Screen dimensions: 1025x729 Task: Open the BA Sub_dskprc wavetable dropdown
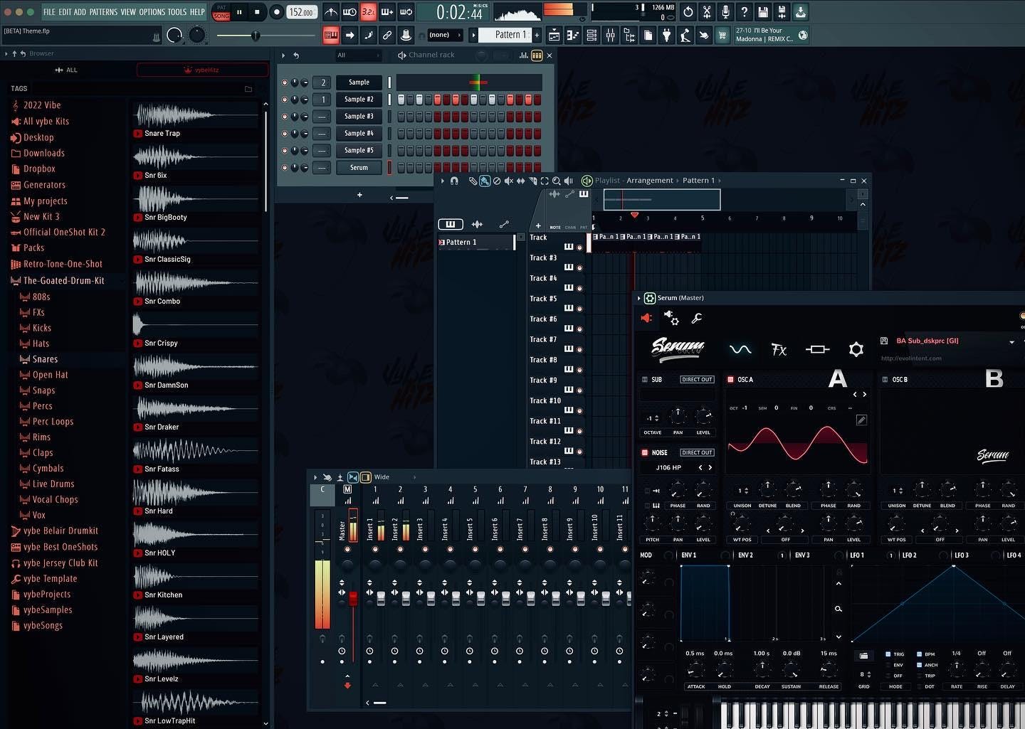1011,341
